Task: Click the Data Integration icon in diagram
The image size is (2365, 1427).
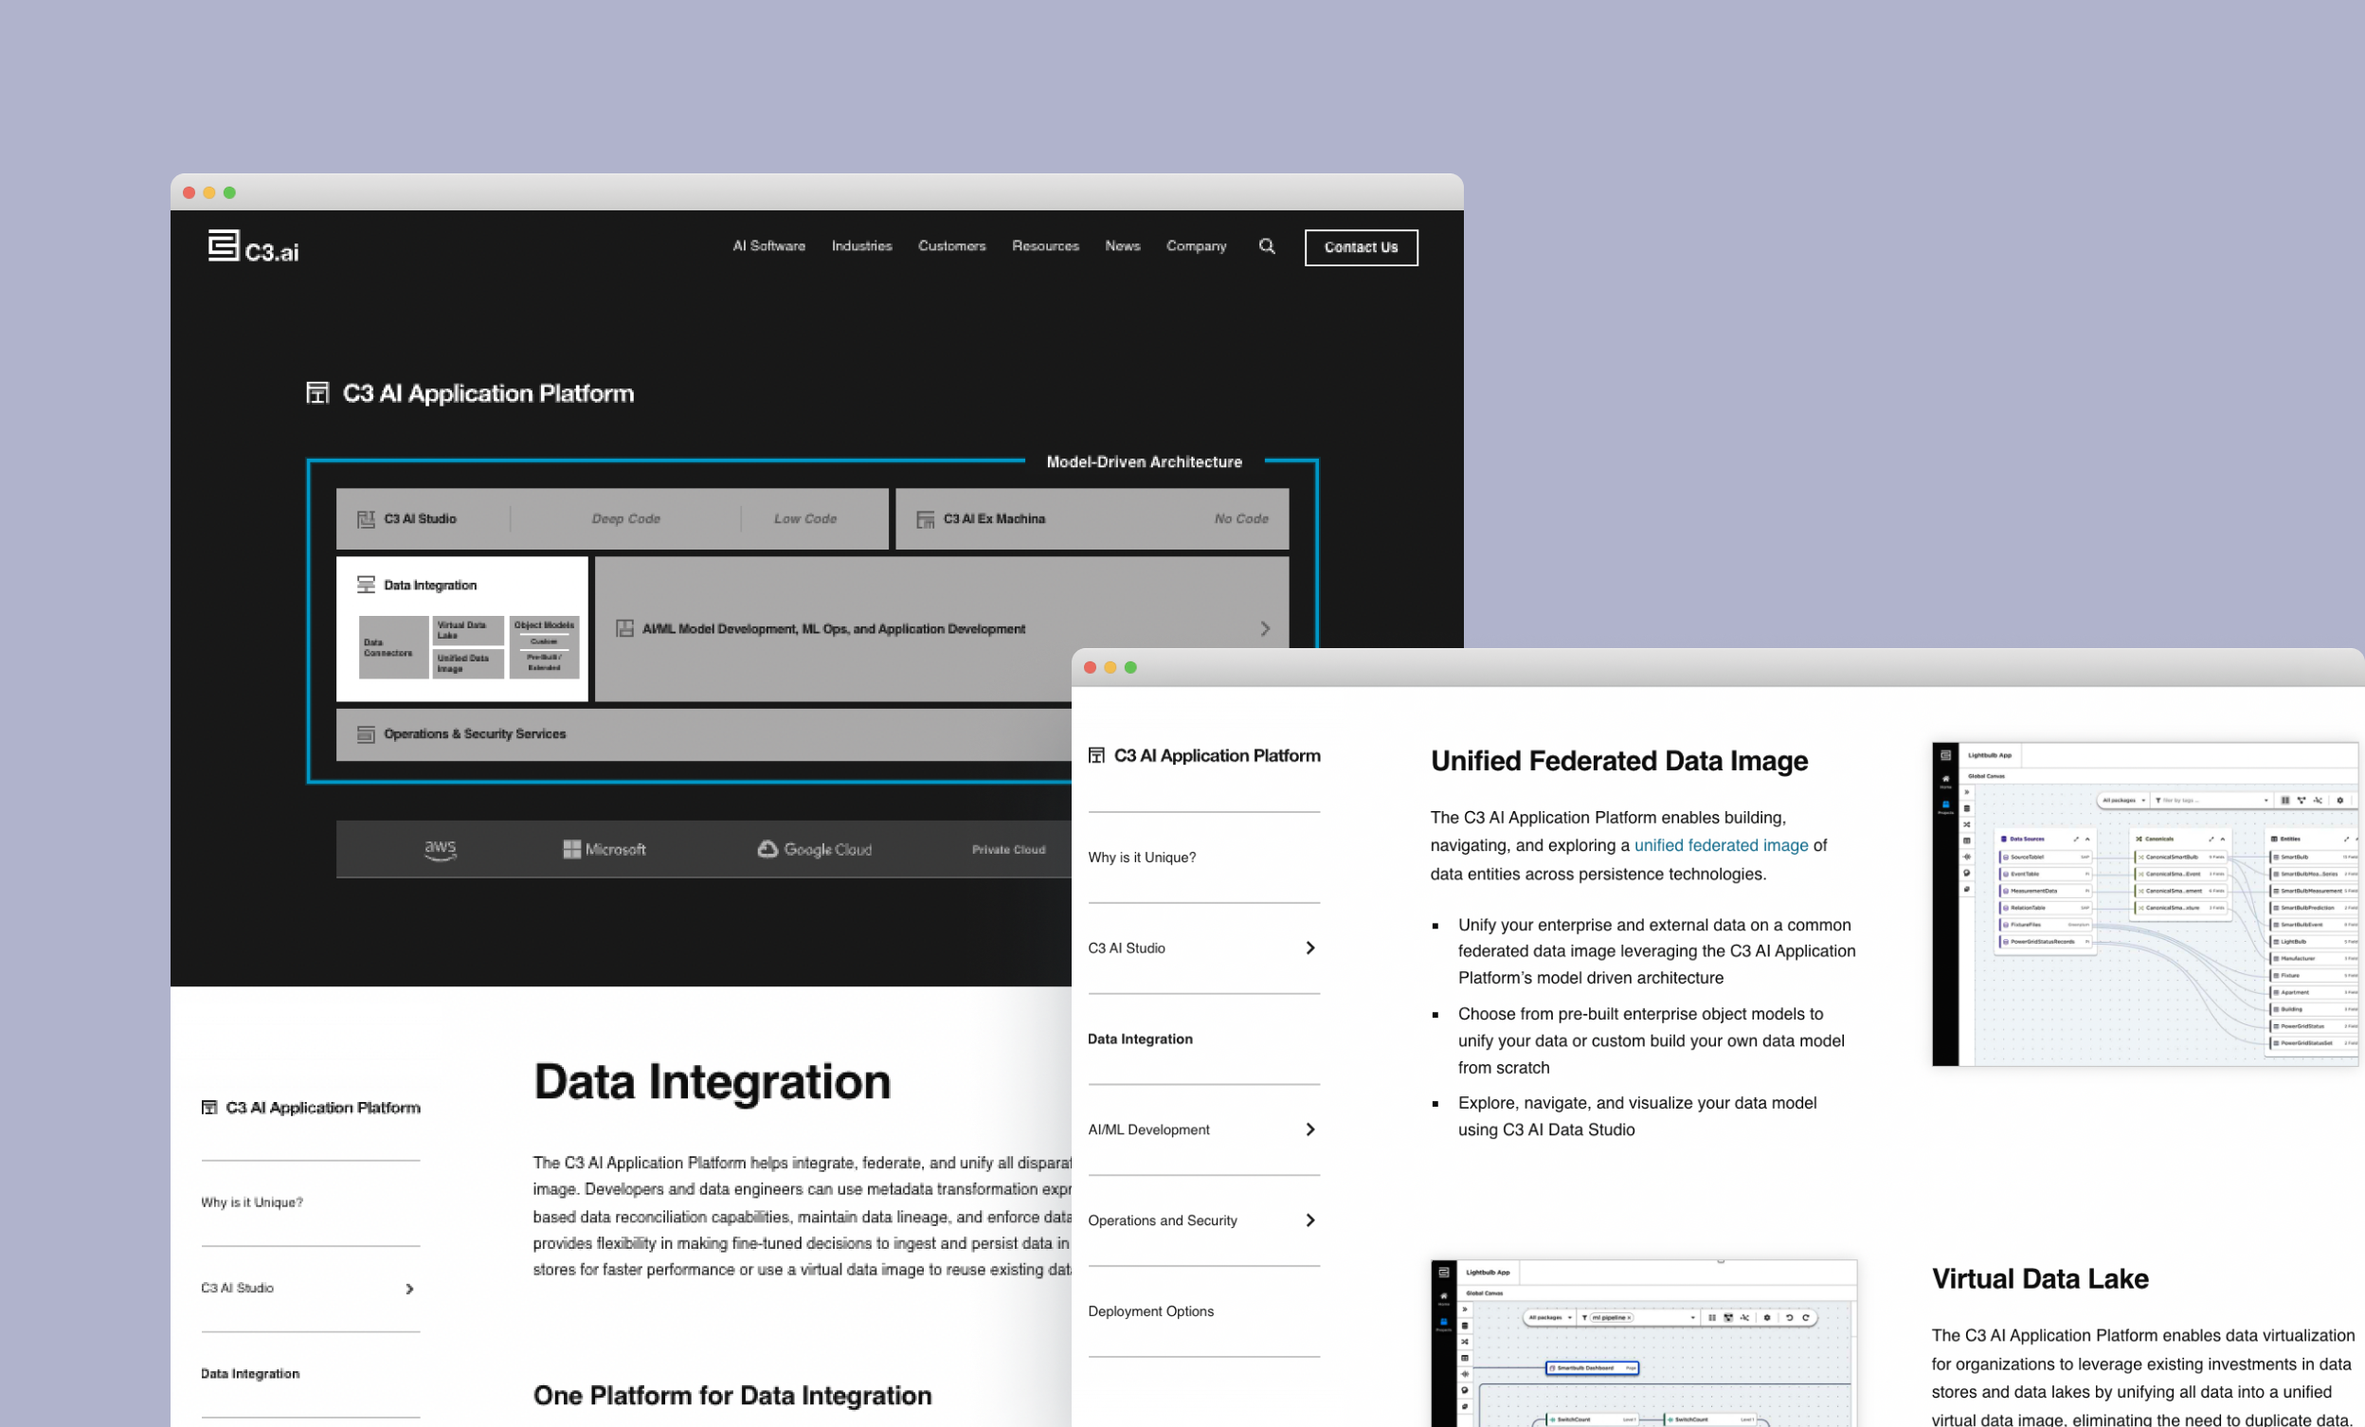Action: coord(366,585)
